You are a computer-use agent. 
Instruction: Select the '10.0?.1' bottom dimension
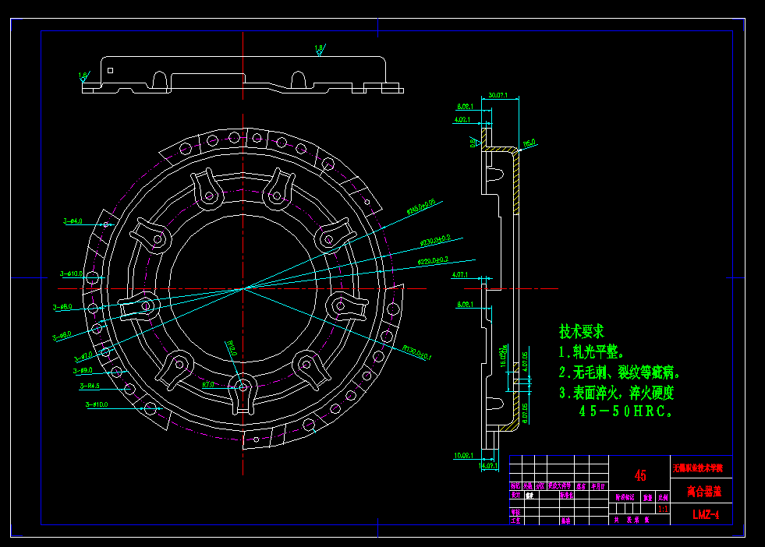tap(463, 456)
